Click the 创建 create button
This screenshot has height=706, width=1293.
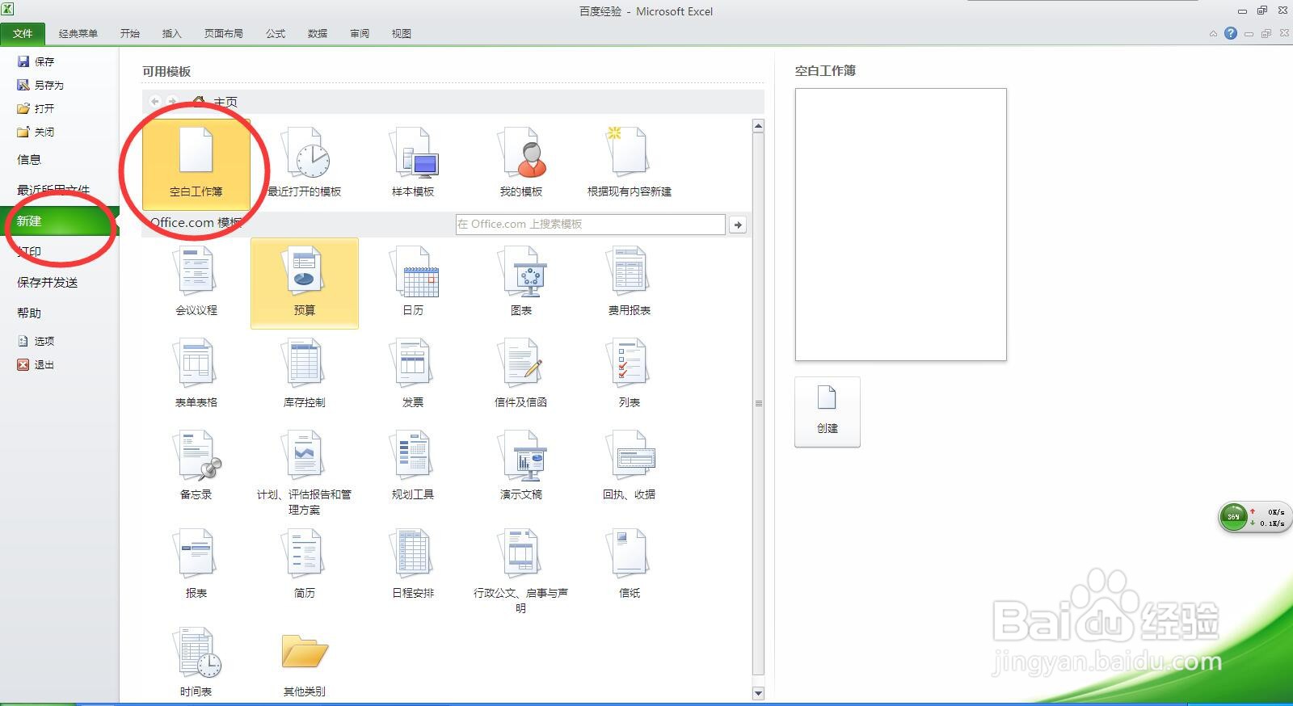pyautogui.click(x=828, y=412)
